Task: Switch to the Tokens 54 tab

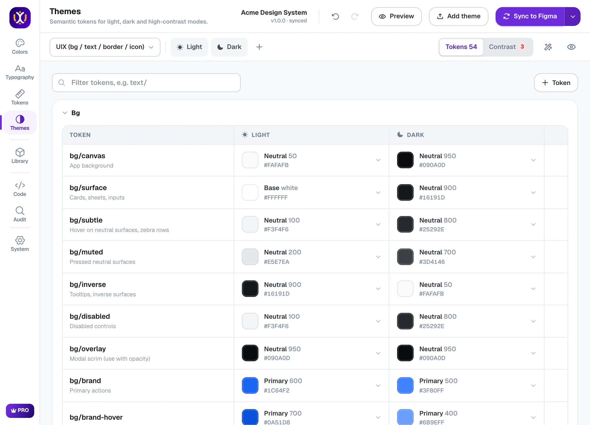Action: coord(461,47)
